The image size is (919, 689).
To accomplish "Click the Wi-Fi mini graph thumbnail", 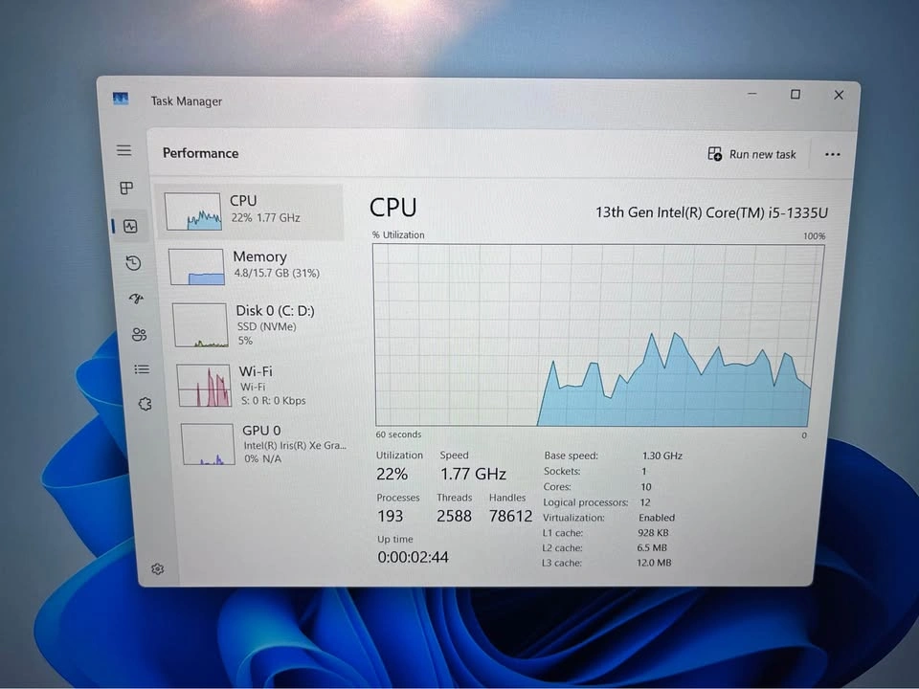I will [204, 386].
